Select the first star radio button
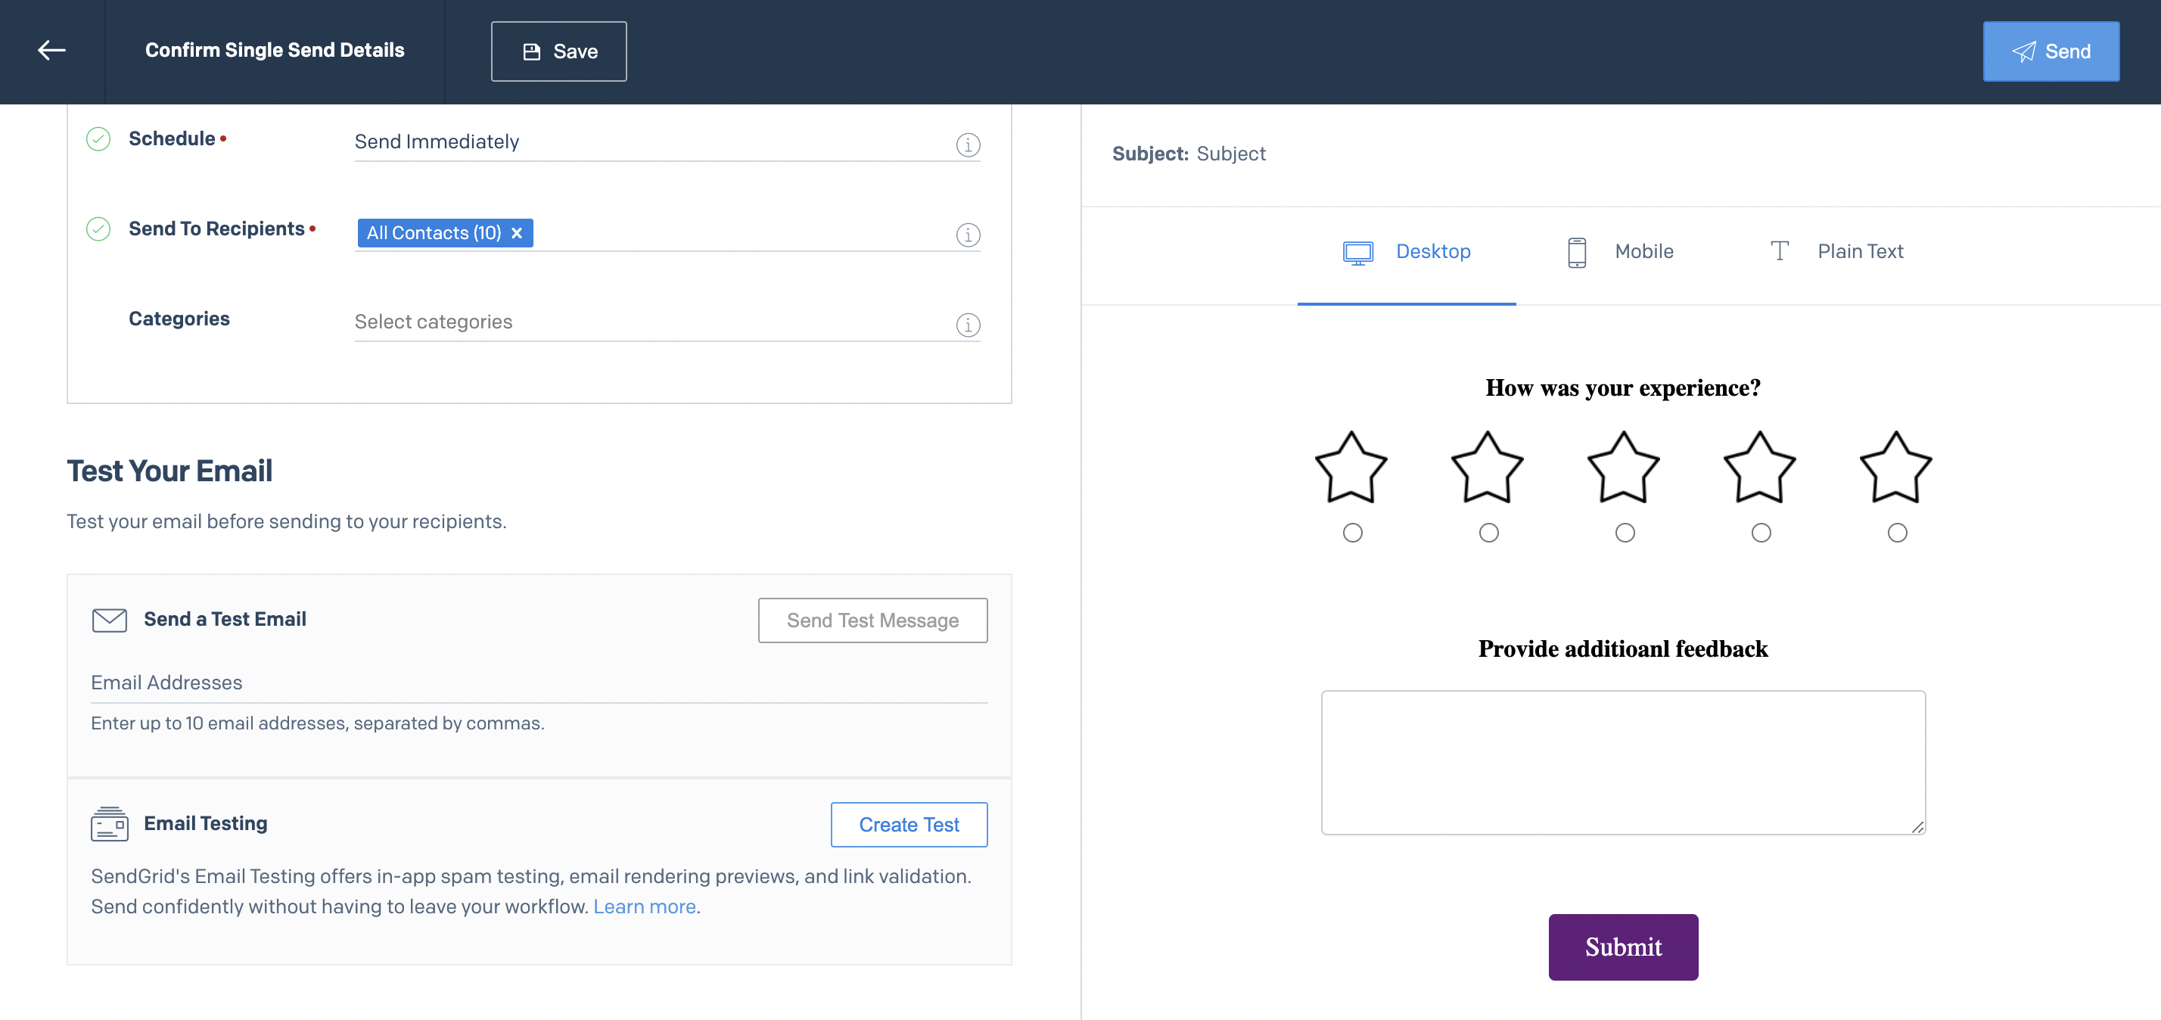The image size is (2161, 1020). tap(1352, 532)
